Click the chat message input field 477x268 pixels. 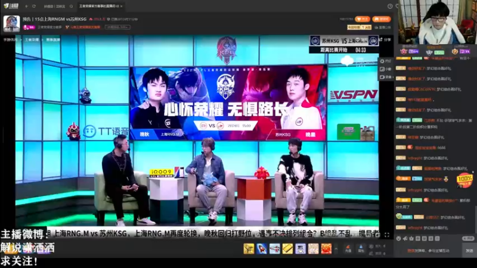pyautogui.click(x=429, y=251)
